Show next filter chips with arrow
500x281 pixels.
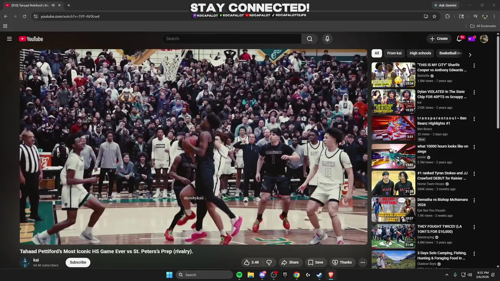pyautogui.click(x=470, y=55)
